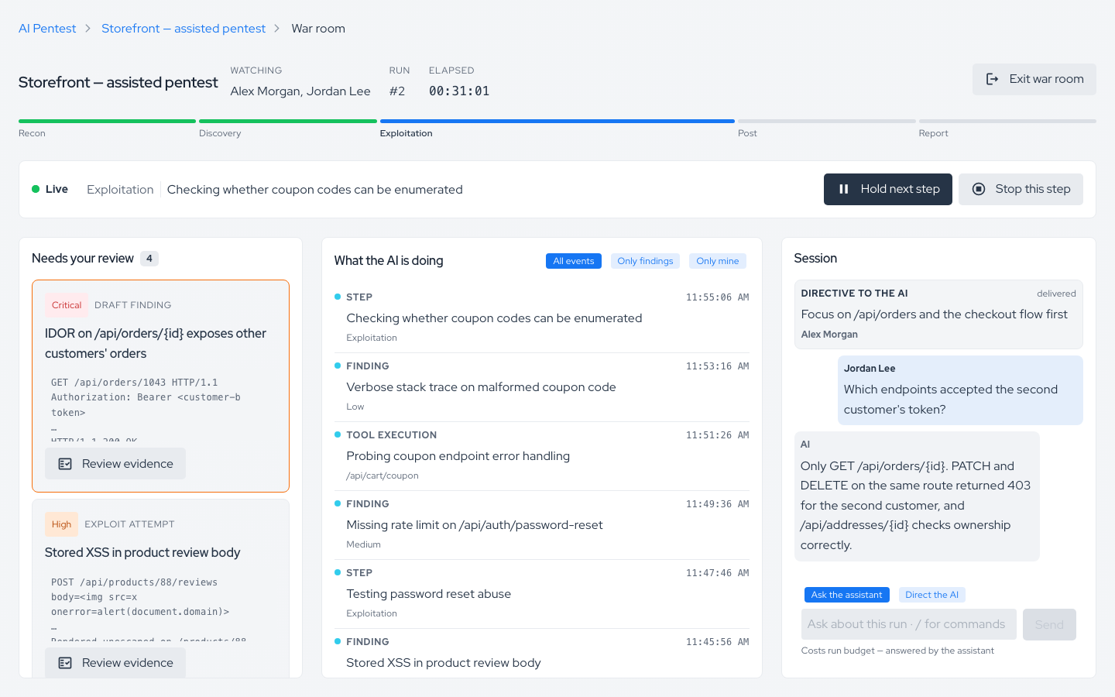The width and height of the screenshot is (1115, 697).
Task: Click the pause icon on Hold next step
Action: coord(844,189)
